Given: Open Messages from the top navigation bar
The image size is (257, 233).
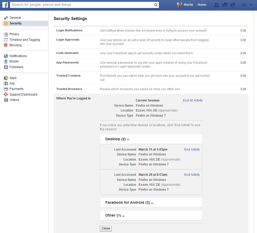Looking at the screenshot, I should (225, 5).
